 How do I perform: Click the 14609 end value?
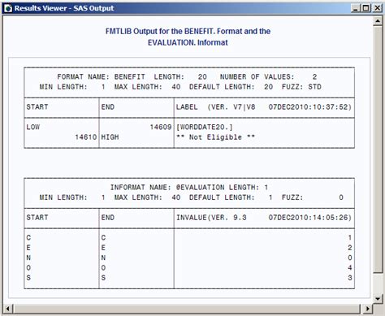click(x=161, y=127)
